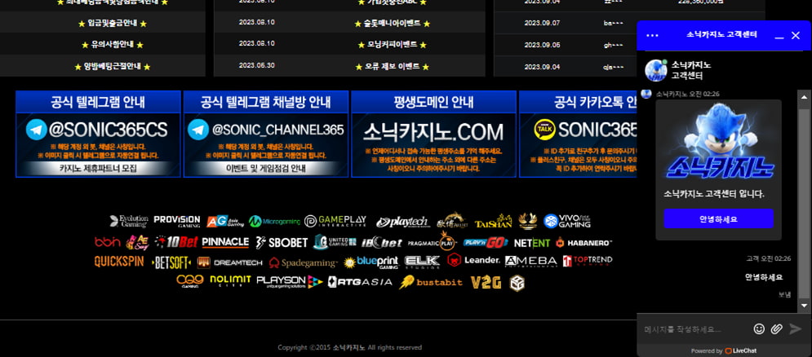Select the Playtech provider logo
Screen dimensions: 812x357
tap(402, 222)
